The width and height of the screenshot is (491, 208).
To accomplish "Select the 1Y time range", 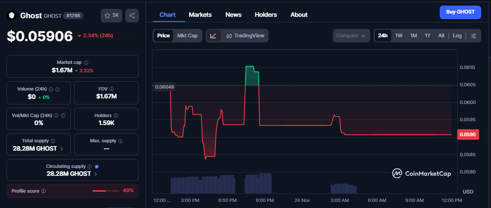I will (x=428, y=36).
